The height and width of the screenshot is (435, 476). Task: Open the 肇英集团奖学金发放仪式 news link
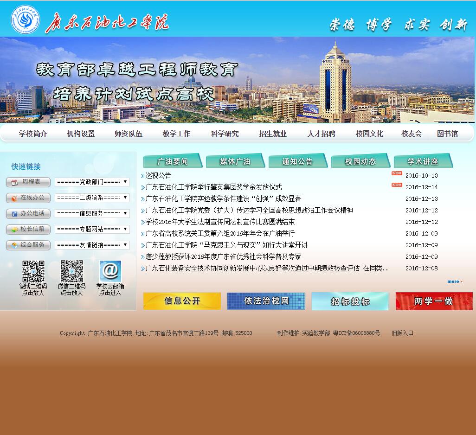click(x=214, y=187)
